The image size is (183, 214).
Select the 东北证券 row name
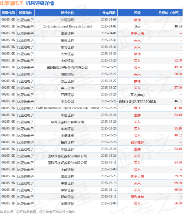click(67, 47)
